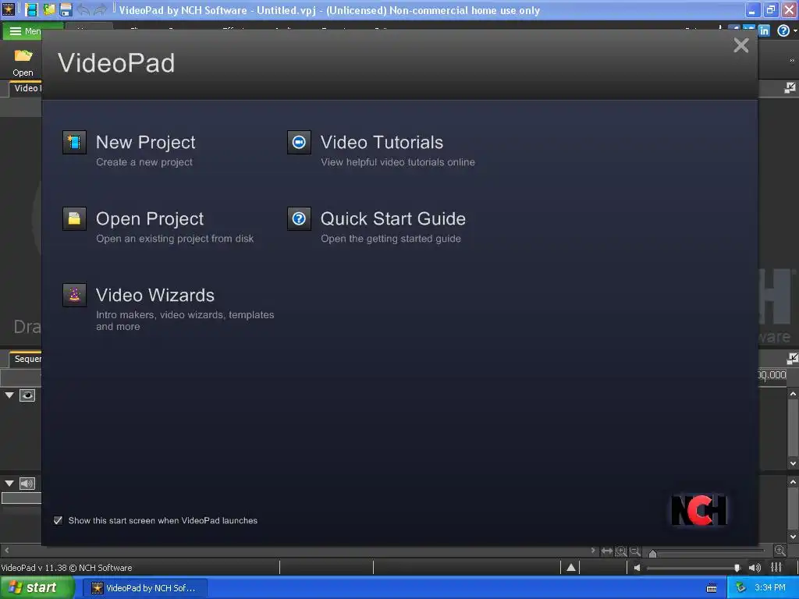Viewport: 799px width, 599px height.
Task: Click the Video Wizards wizard hat icon
Action: [74, 295]
